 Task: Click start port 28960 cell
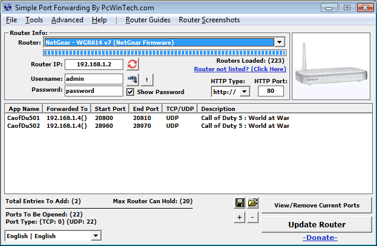coord(104,126)
